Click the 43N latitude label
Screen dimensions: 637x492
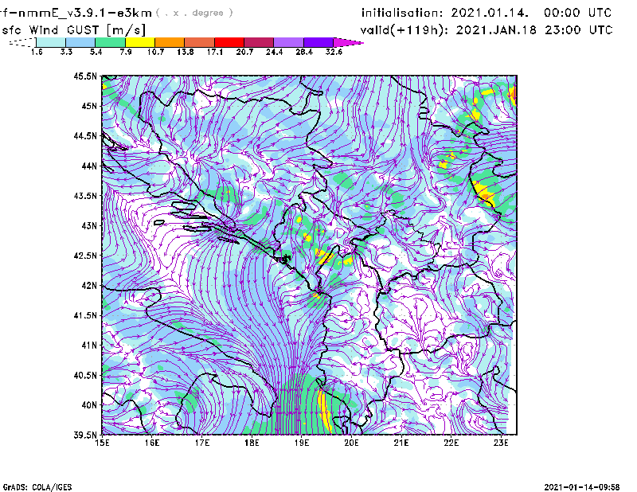pyautogui.click(x=89, y=225)
